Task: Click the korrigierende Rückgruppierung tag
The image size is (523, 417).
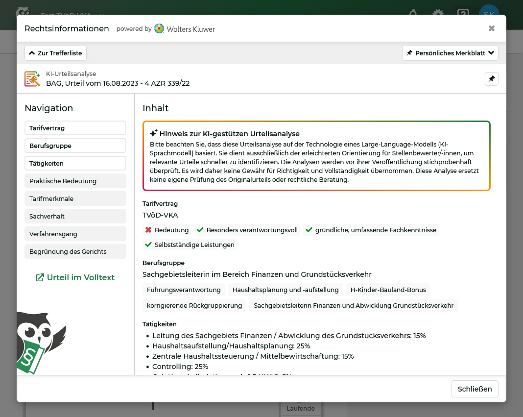Action: [x=194, y=305]
